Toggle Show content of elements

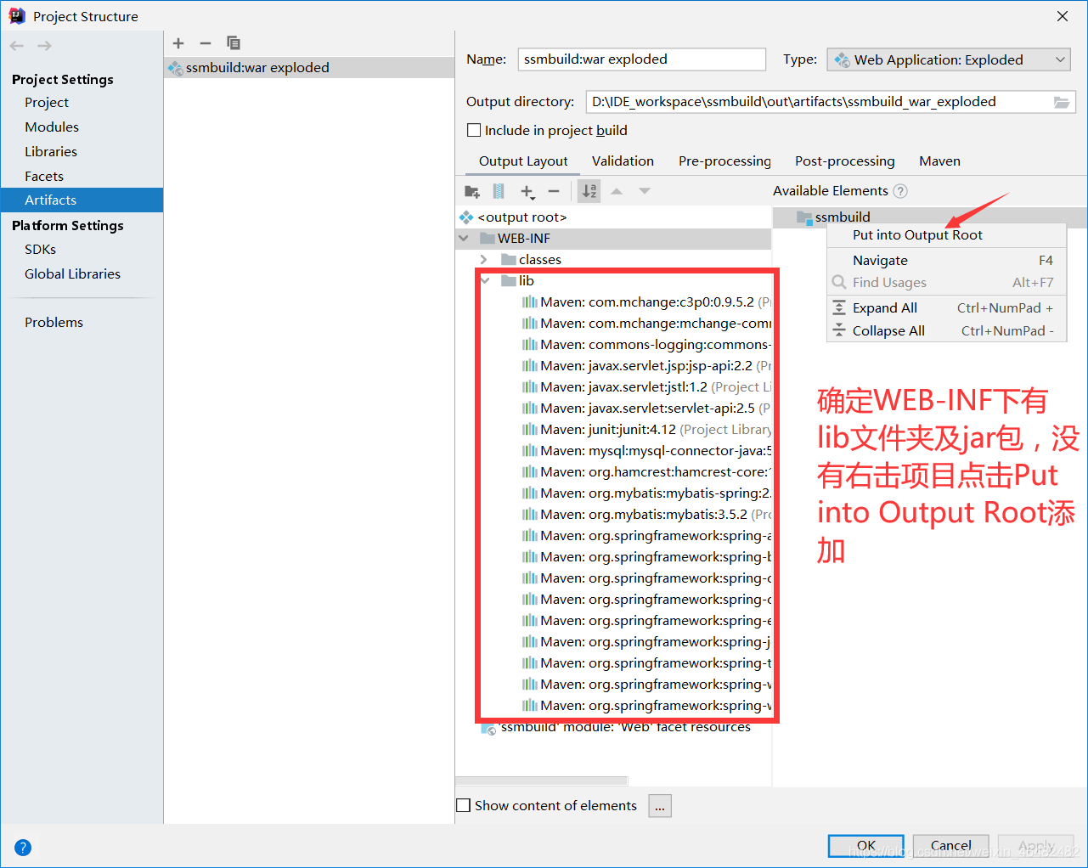click(464, 805)
